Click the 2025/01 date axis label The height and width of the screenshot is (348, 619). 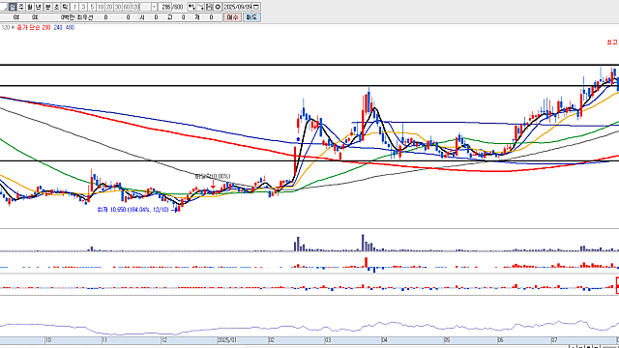pos(226,340)
